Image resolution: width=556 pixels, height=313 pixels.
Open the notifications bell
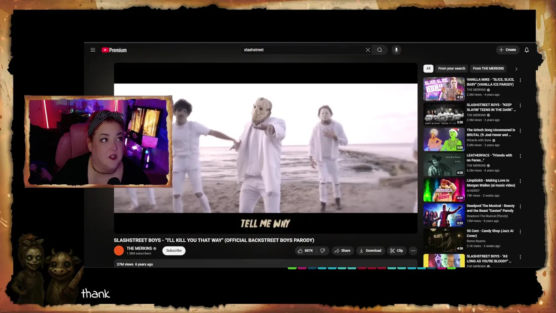[x=526, y=50]
